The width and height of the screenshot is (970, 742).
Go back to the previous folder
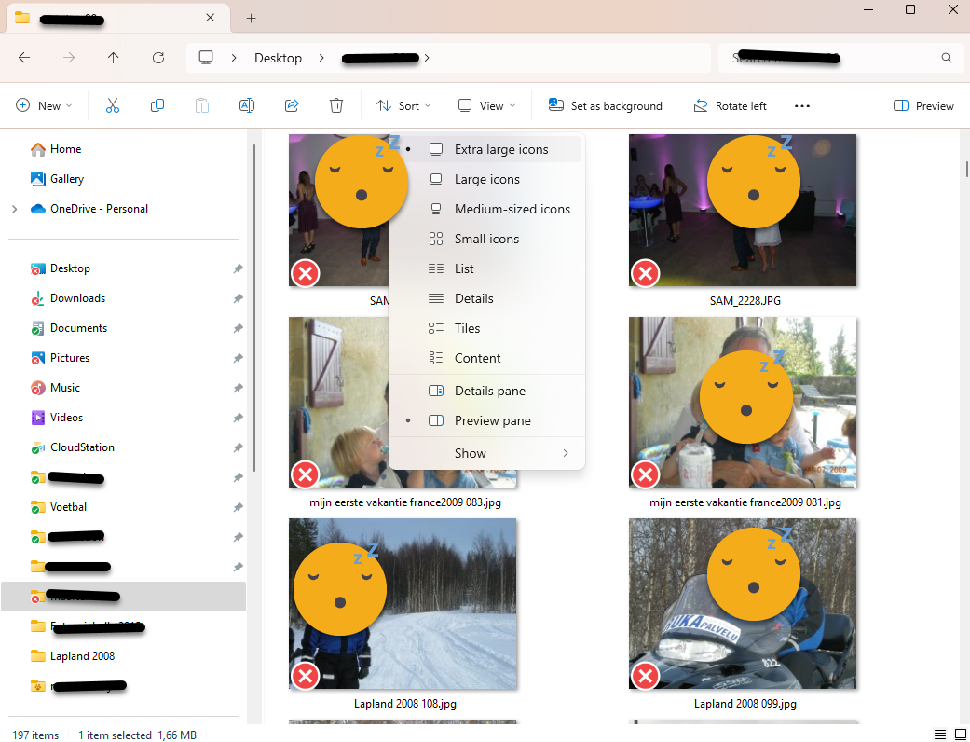(24, 58)
